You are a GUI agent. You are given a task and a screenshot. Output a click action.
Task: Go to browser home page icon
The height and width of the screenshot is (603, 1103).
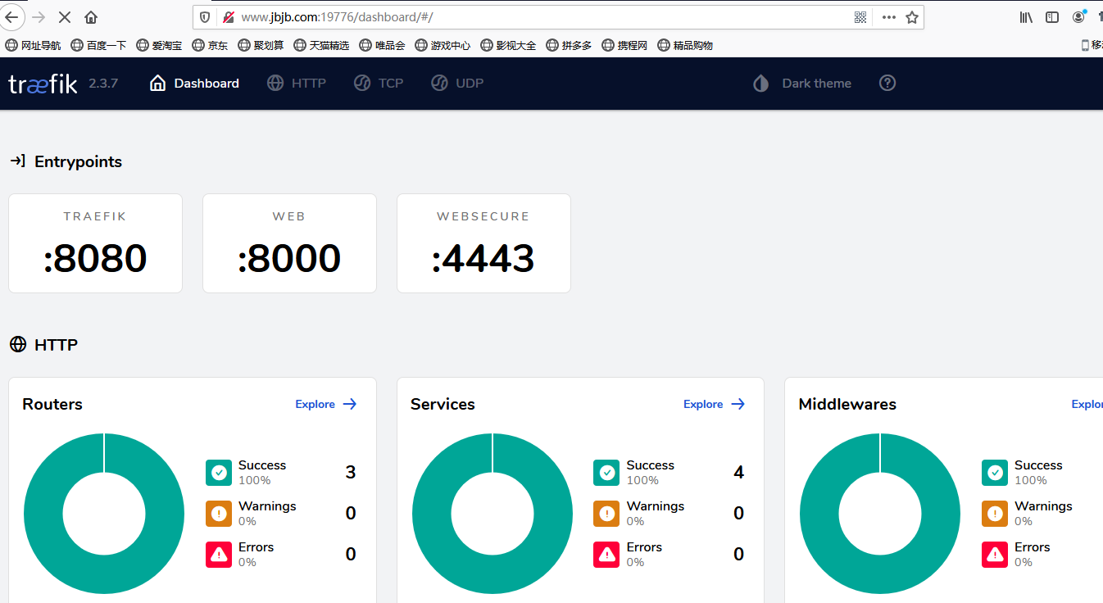91,17
